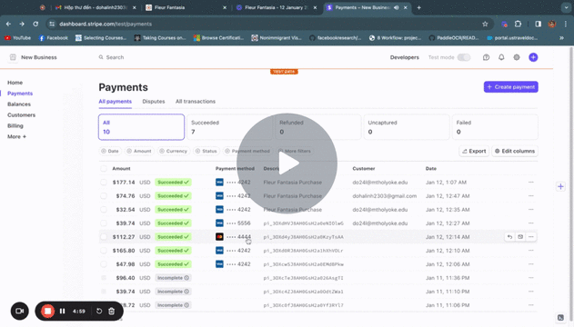Viewport: 574px width, 327px height.
Task: Open the Date filter dropdown
Action: point(110,151)
